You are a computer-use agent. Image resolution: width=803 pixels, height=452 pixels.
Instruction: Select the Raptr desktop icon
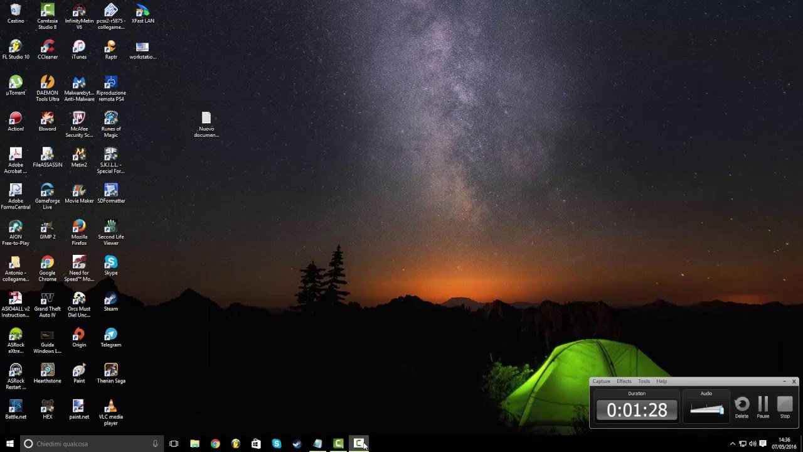point(111,50)
